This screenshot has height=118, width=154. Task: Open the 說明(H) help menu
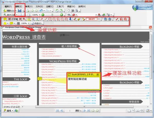click(x=82, y=6)
